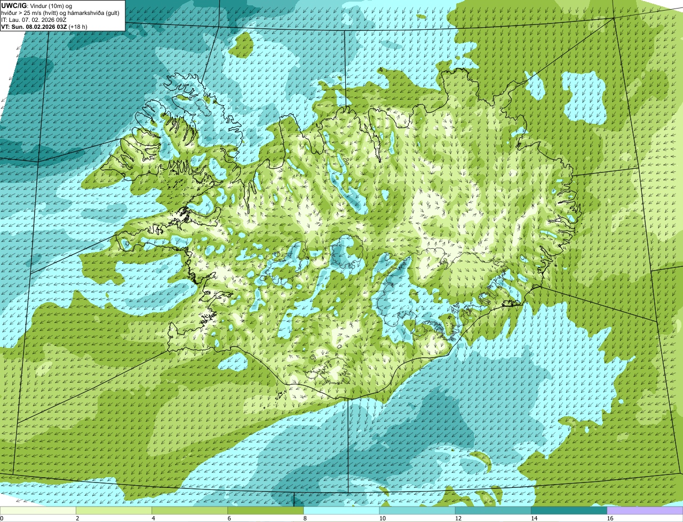
Task: Click the light cyan 8–10 legend swatch
Action: 341,511
